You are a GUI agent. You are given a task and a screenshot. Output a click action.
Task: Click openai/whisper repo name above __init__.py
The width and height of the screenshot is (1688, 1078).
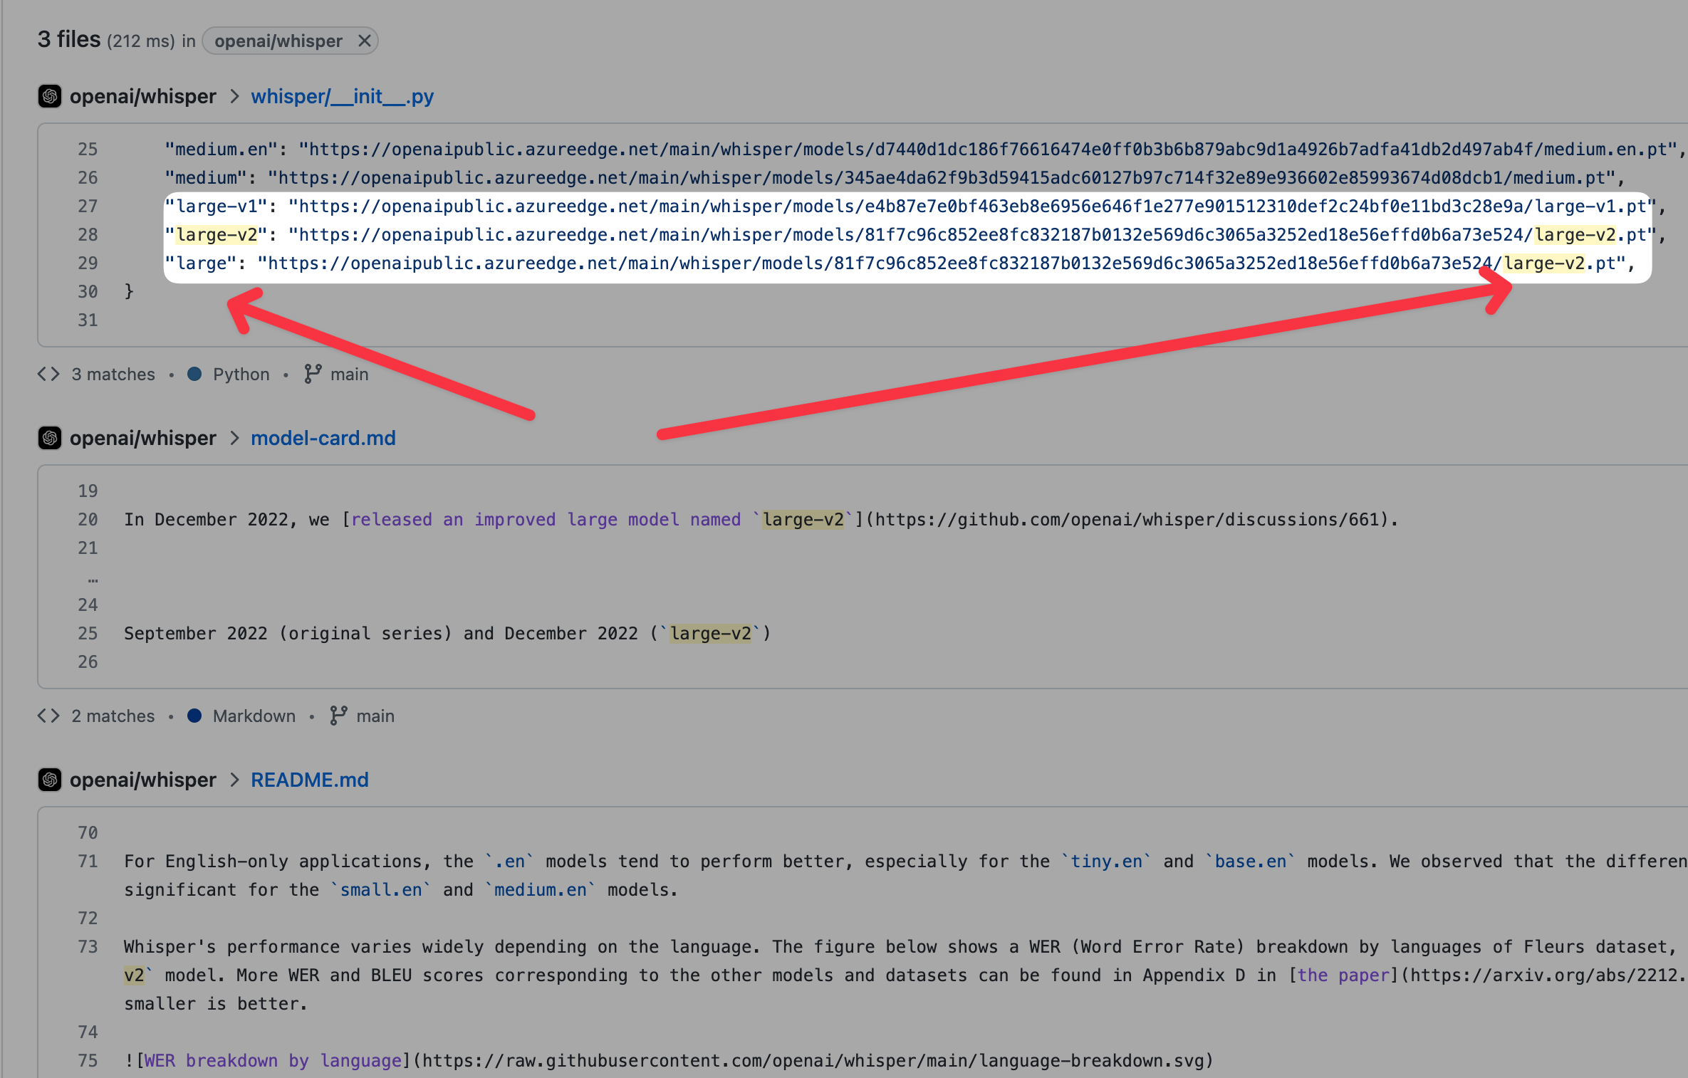pos(142,96)
